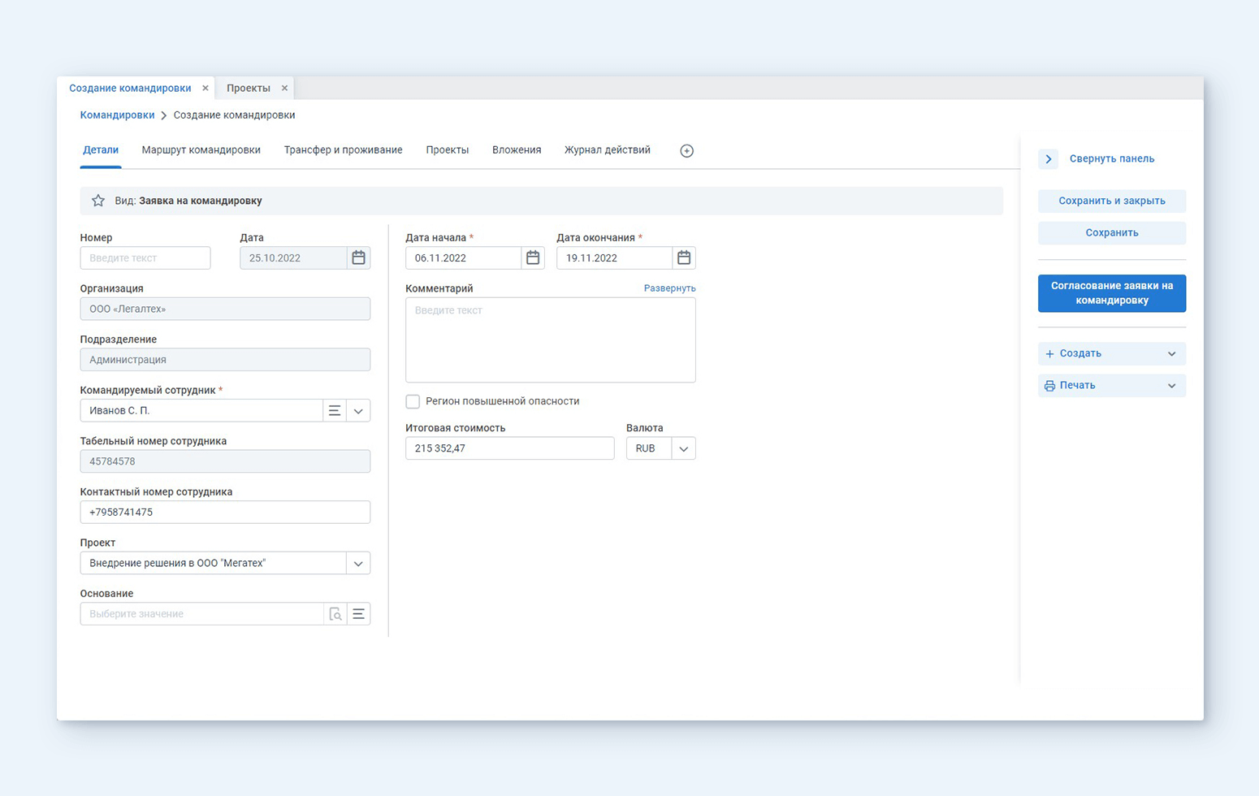
Task: Click the Проект field value text
Action: 178,563
